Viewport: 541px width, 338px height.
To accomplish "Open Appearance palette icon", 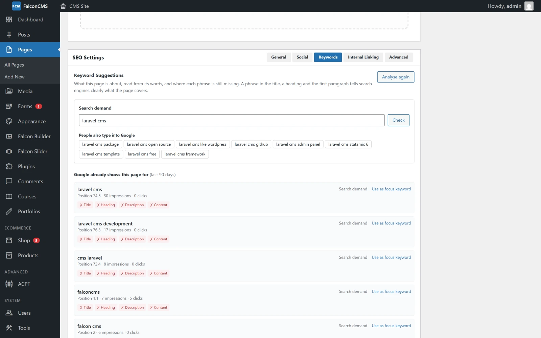I will [9, 121].
